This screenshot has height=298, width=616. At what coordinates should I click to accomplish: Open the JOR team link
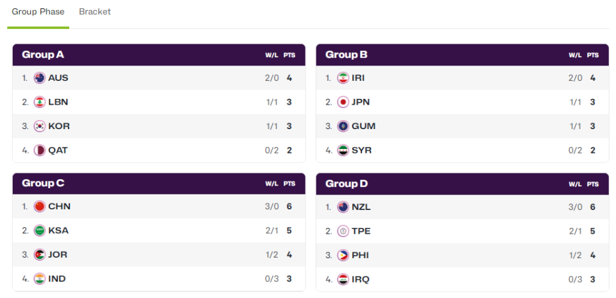click(58, 254)
